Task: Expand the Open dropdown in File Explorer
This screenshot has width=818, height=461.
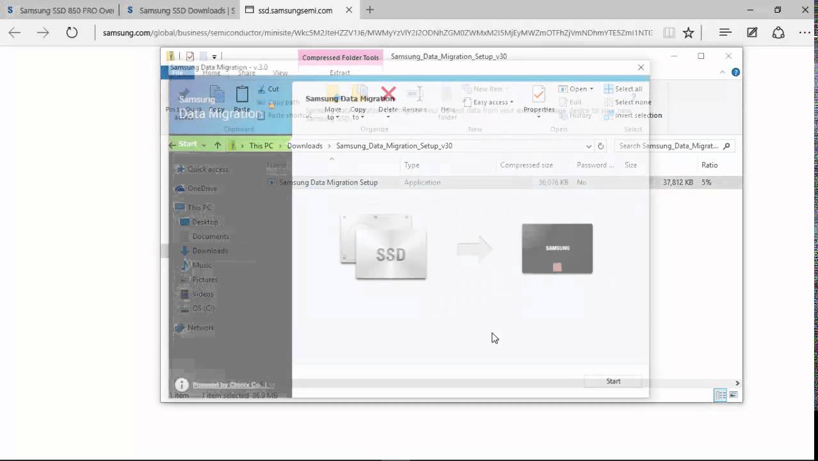Action: point(576,89)
